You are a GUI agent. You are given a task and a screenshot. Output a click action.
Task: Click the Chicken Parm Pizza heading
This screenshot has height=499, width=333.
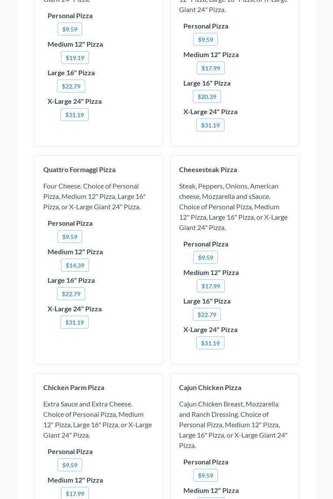coord(74,387)
